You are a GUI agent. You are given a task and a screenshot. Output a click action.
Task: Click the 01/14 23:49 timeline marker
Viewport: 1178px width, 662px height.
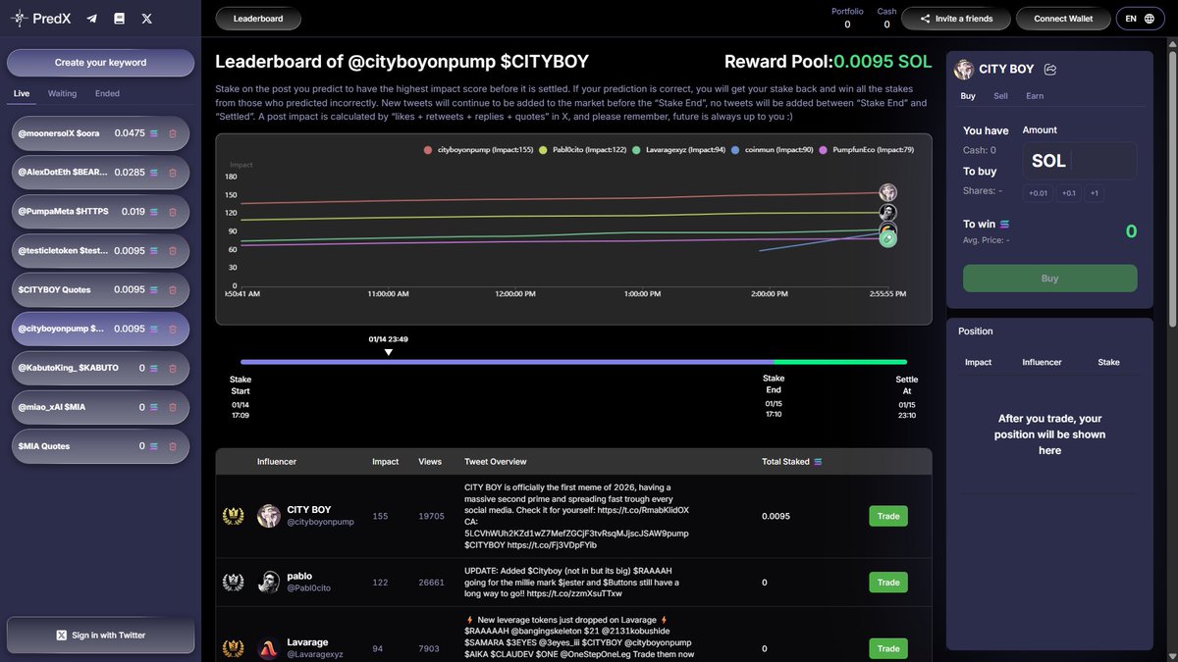coord(389,346)
